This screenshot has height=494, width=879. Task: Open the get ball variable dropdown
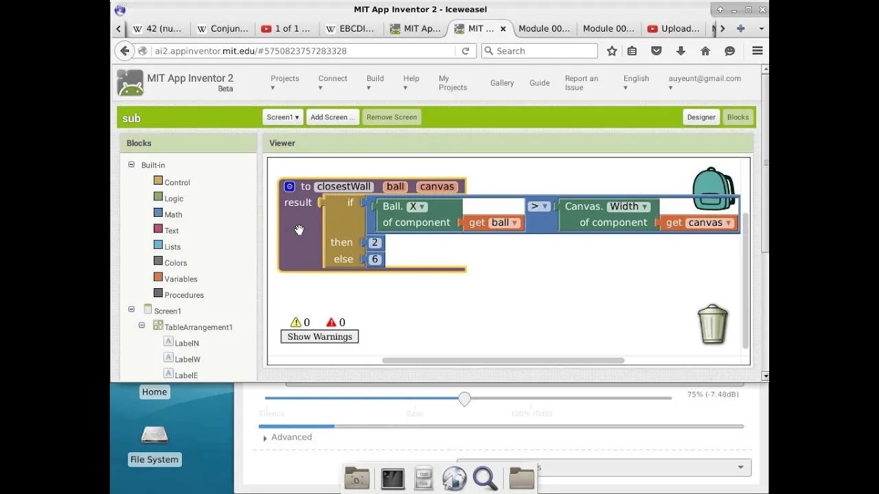(504, 222)
